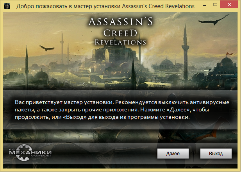Click the word «Выход» in the message text
Image resolution: width=241 pixels, height=172 pixels.
coord(75,117)
